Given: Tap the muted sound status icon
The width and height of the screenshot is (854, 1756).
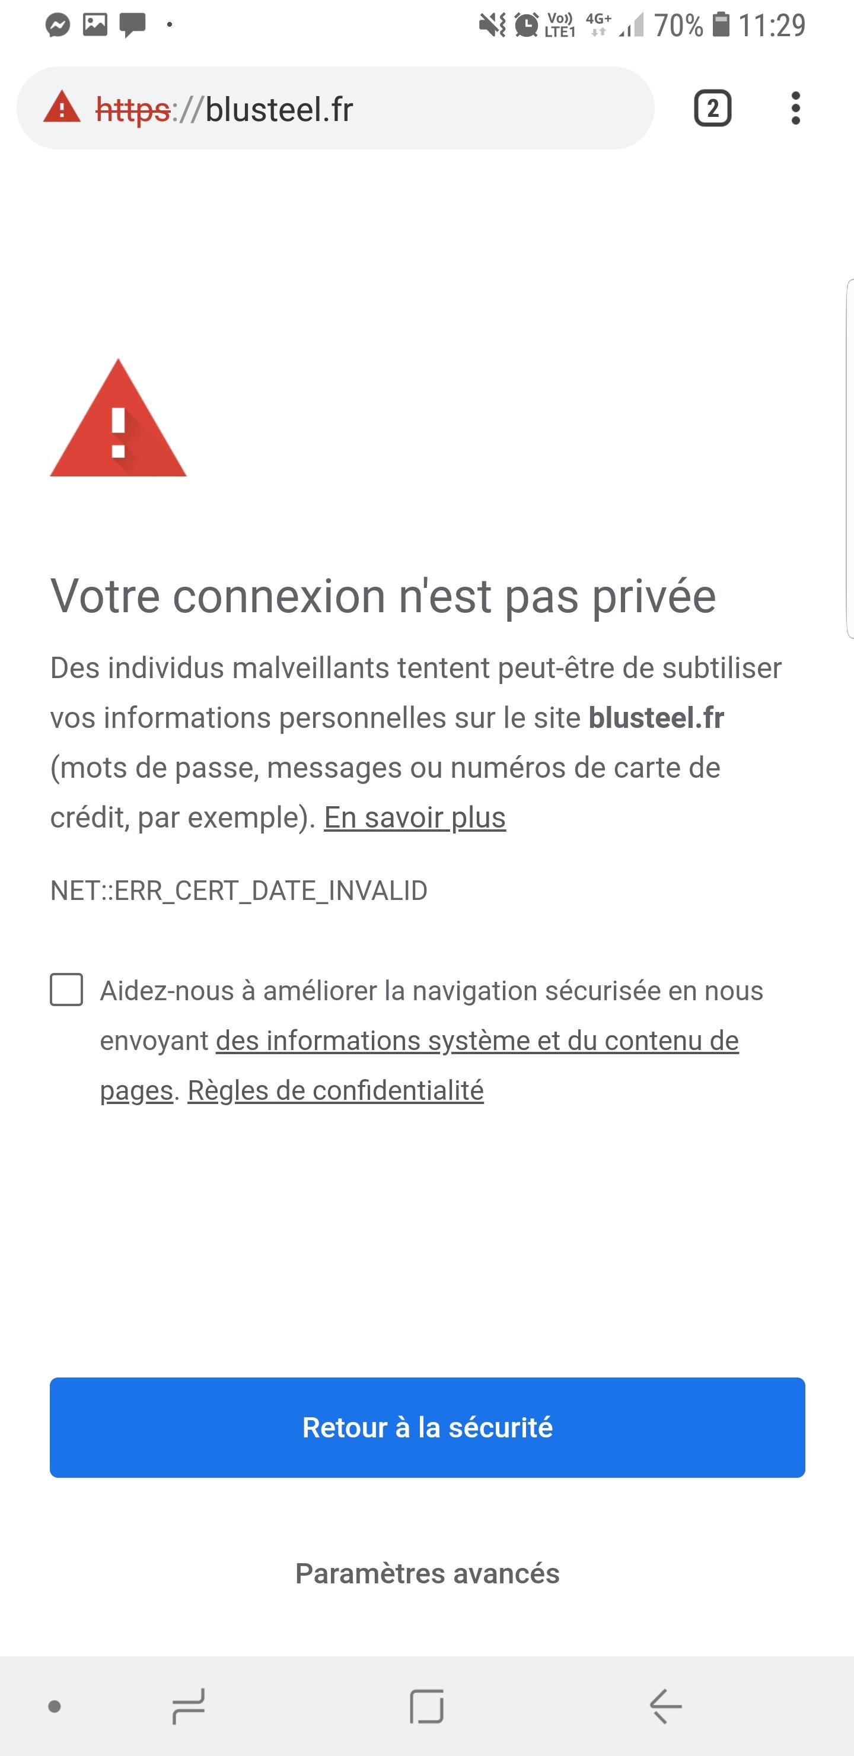Looking at the screenshot, I should pyautogui.click(x=492, y=26).
